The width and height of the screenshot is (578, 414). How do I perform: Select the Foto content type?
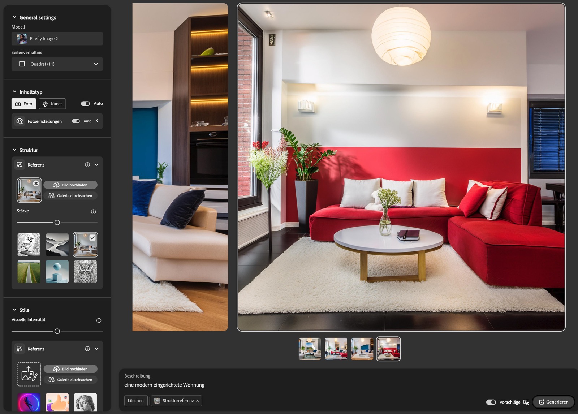[24, 104]
